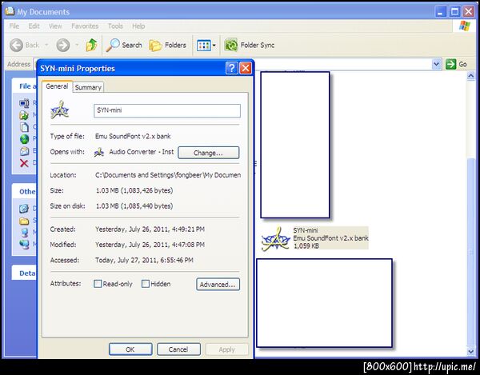Click the SYN-mini file name field

point(167,110)
